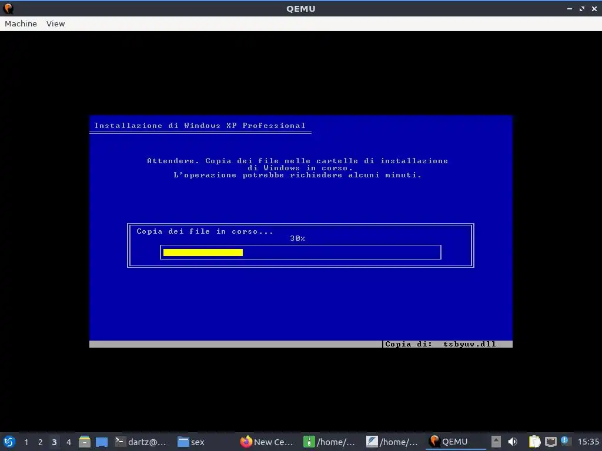The height and width of the screenshot is (451, 602).
Task: Open the update notification tray icon
Action: [x=565, y=441]
